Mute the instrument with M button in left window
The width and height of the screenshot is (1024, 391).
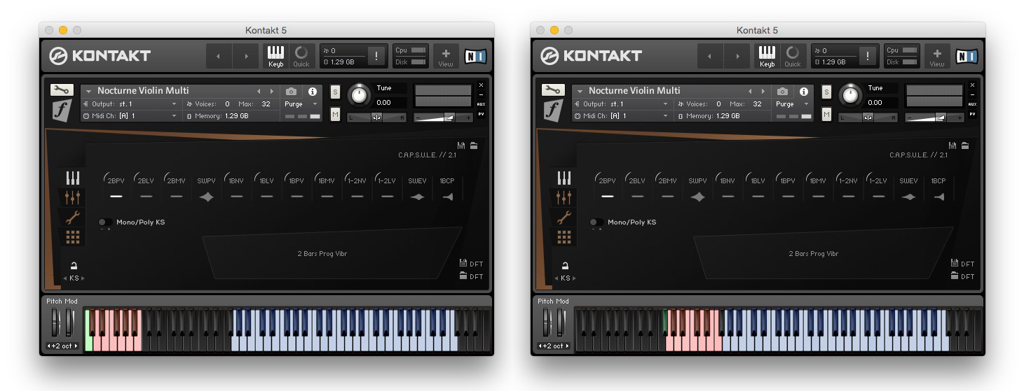click(335, 114)
